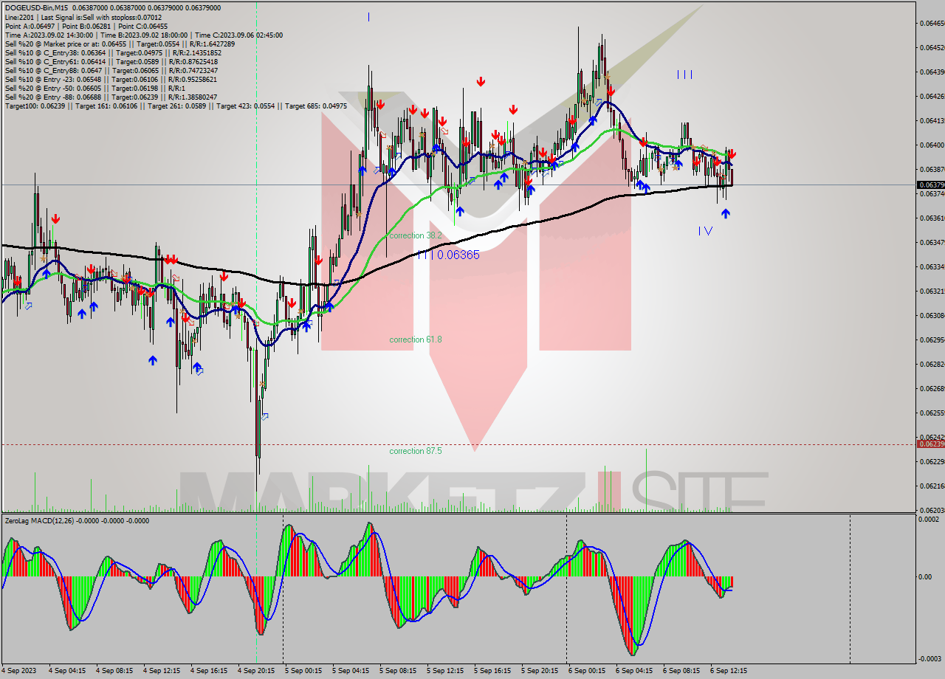Click the current price tag 0.06379
The width and height of the screenshot is (945, 679).
point(930,185)
